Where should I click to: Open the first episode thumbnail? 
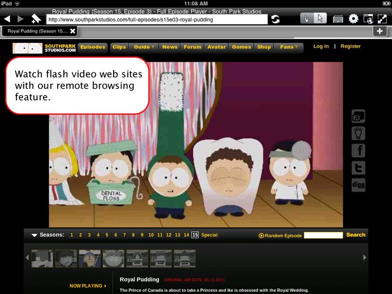coord(42,258)
